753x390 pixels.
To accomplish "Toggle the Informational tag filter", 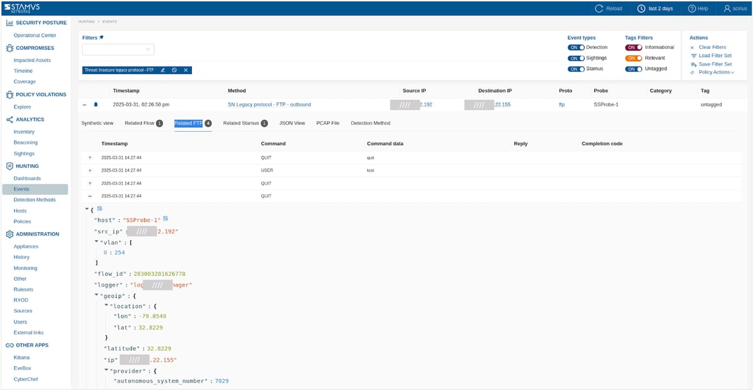I will (633, 48).
